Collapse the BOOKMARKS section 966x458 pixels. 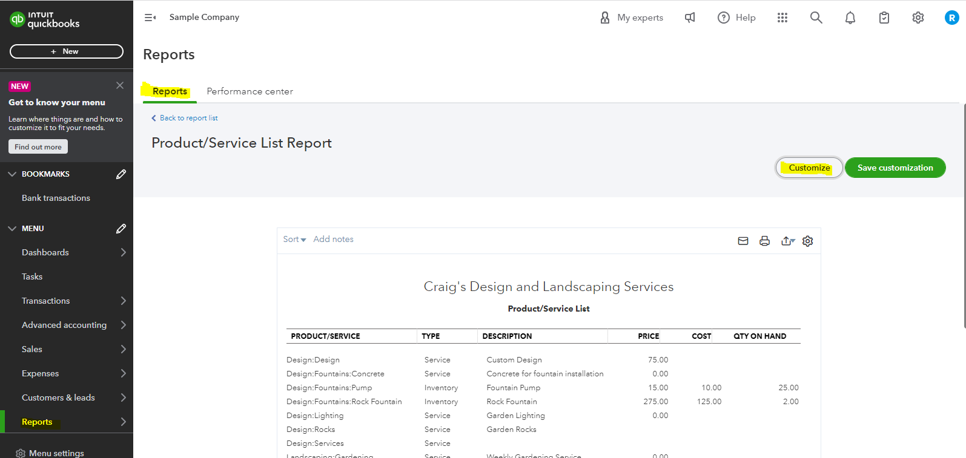coord(12,174)
